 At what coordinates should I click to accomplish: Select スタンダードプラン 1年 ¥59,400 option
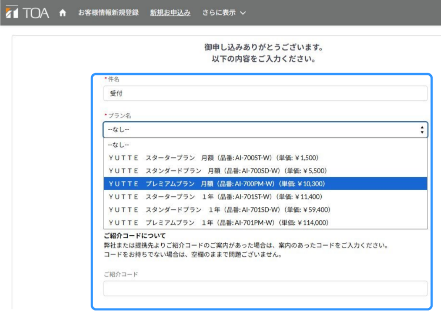pos(265,210)
